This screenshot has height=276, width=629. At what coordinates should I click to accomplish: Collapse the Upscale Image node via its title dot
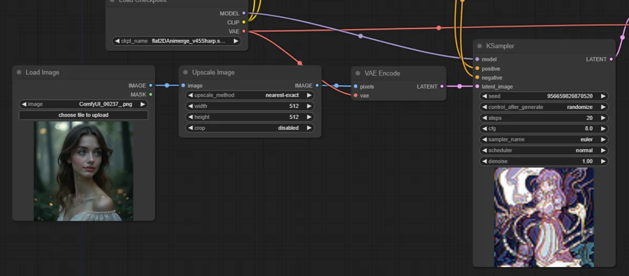(x=186, y=72)
